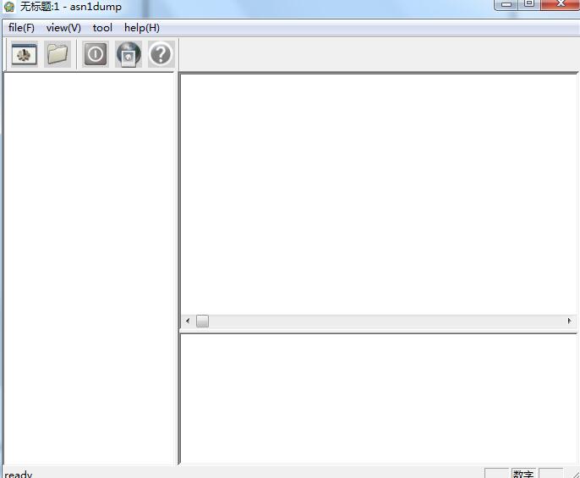
Task: Click the 数字 status bar indicator
Action: point(523,474)
